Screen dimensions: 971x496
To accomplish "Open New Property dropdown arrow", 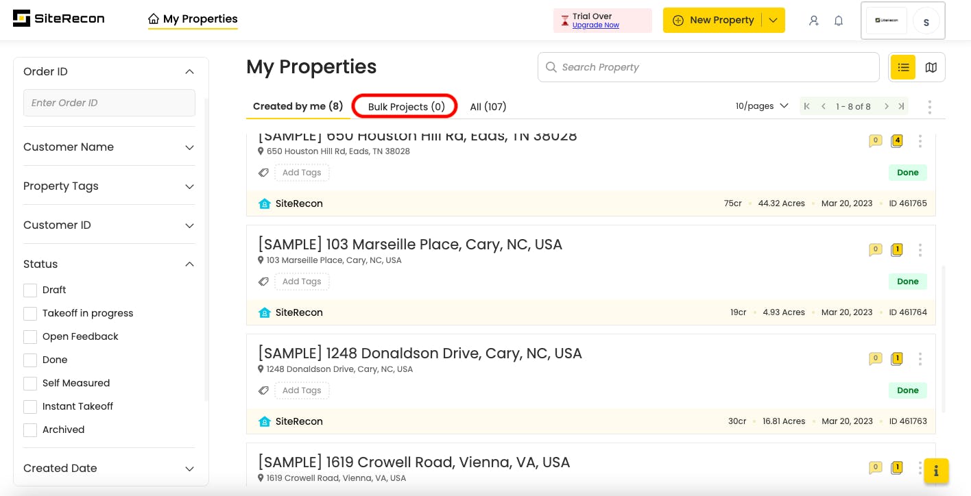I will (x=773, y=21).
